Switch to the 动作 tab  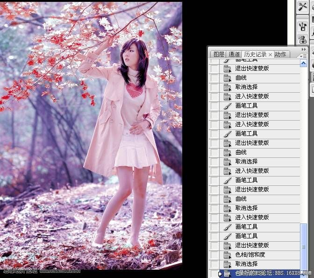coord(280,54)
